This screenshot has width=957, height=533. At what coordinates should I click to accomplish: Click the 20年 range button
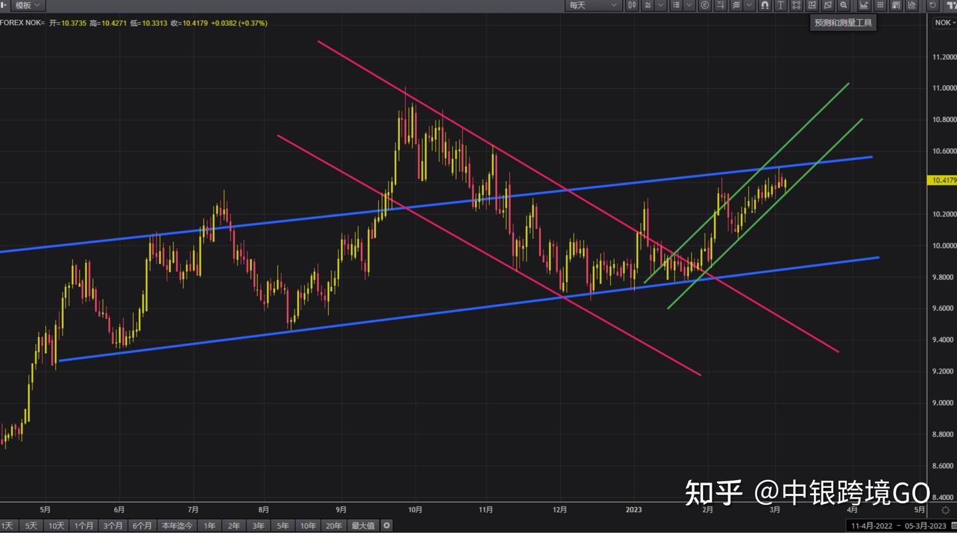pyautogui.click(x=334, y=526)
